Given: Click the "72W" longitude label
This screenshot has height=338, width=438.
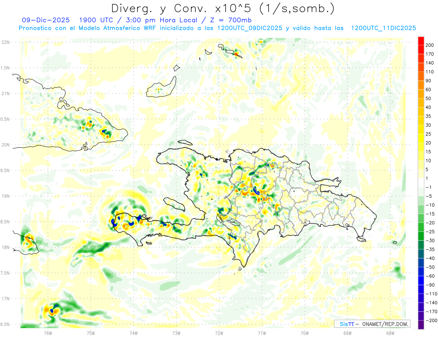Looking at the screenshot, I should click(219, 333).
